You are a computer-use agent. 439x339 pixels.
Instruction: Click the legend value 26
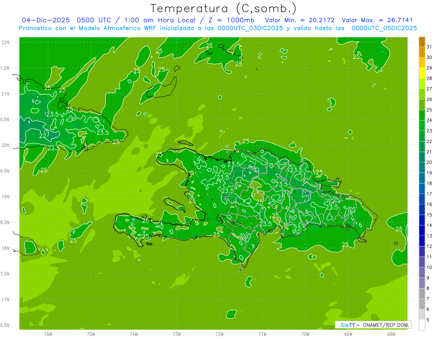tap(429, 99)
